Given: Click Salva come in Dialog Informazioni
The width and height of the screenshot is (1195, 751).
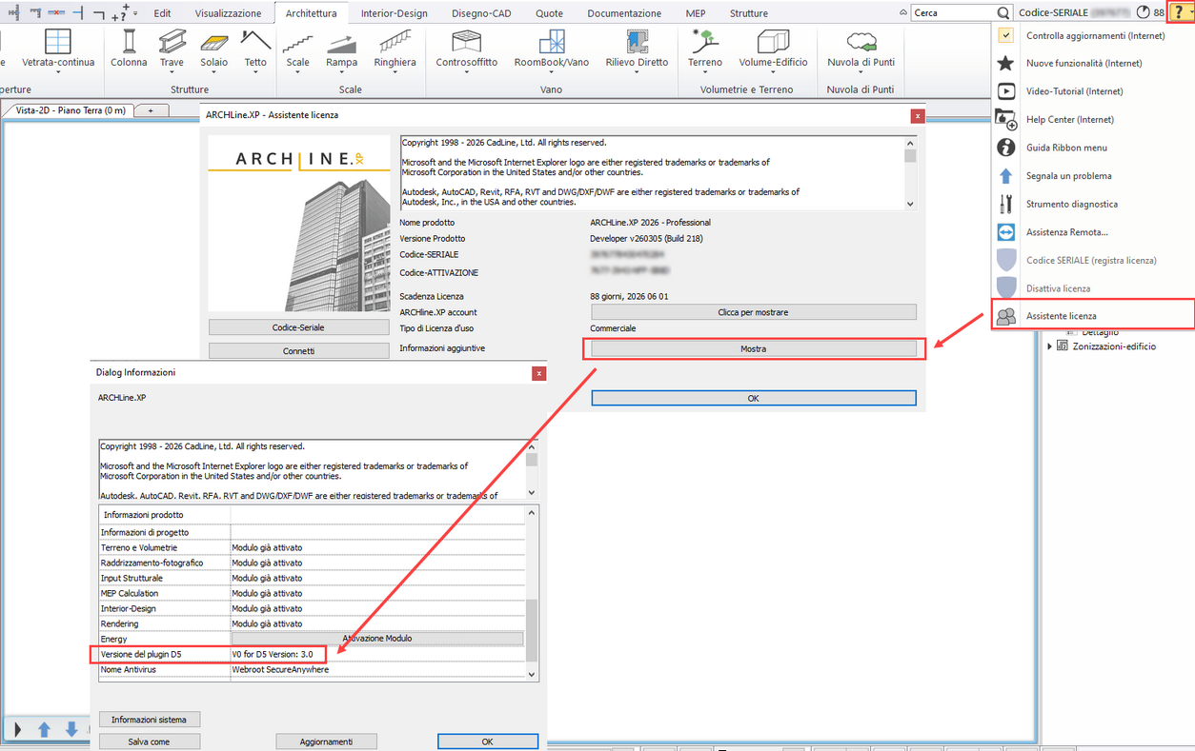Looking at the screenshot, I should pyautogui.click(x=150, y=741).
